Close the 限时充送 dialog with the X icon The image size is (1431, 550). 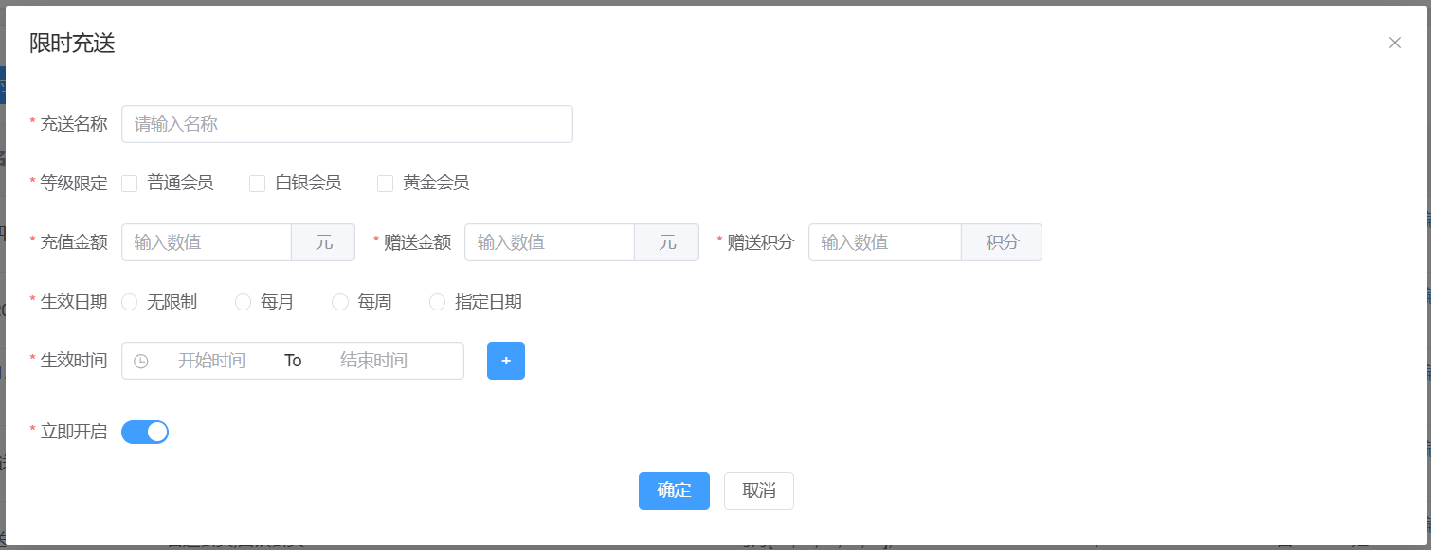(1395, 43)
